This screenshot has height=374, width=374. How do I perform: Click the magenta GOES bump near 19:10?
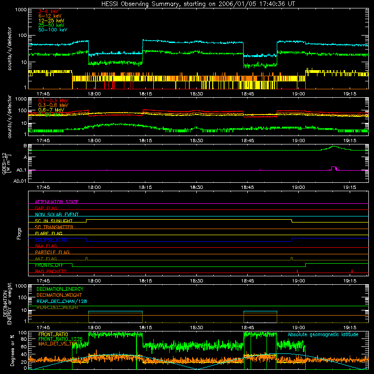(x=334, y=168)
